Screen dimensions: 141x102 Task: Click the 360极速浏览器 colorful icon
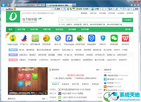105,75
